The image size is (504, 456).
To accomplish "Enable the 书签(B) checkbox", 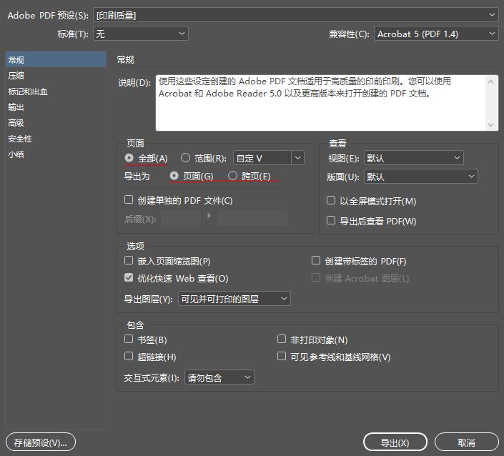I will click(x=129, y=339).
